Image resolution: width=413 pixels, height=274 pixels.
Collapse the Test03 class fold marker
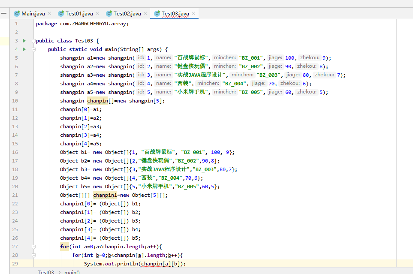click(33, 41)
